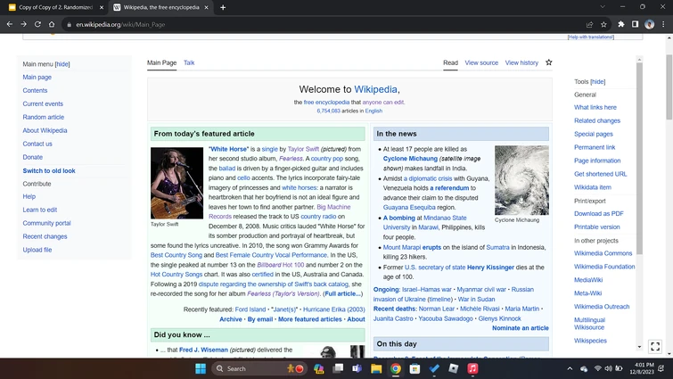673x379 pixels.
Task: Open the Israel–Hamas war ongoing link
Action: pos(427,290)
